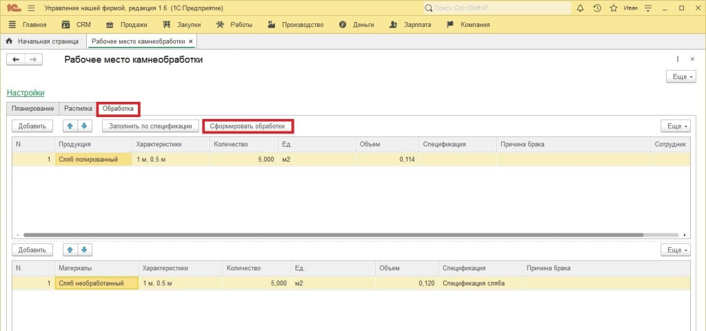The image size is (706, 331).
Task: Move Продукция row up with the arrow
Action: (x=70, y=126)
